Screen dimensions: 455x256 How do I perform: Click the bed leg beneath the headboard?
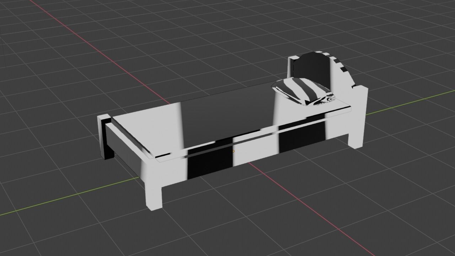coord(357,133)
